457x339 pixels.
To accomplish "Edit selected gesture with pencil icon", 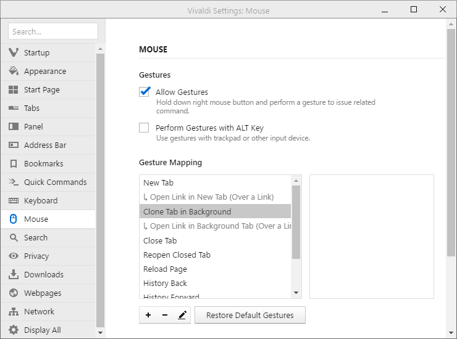I will tap(182, 315).
